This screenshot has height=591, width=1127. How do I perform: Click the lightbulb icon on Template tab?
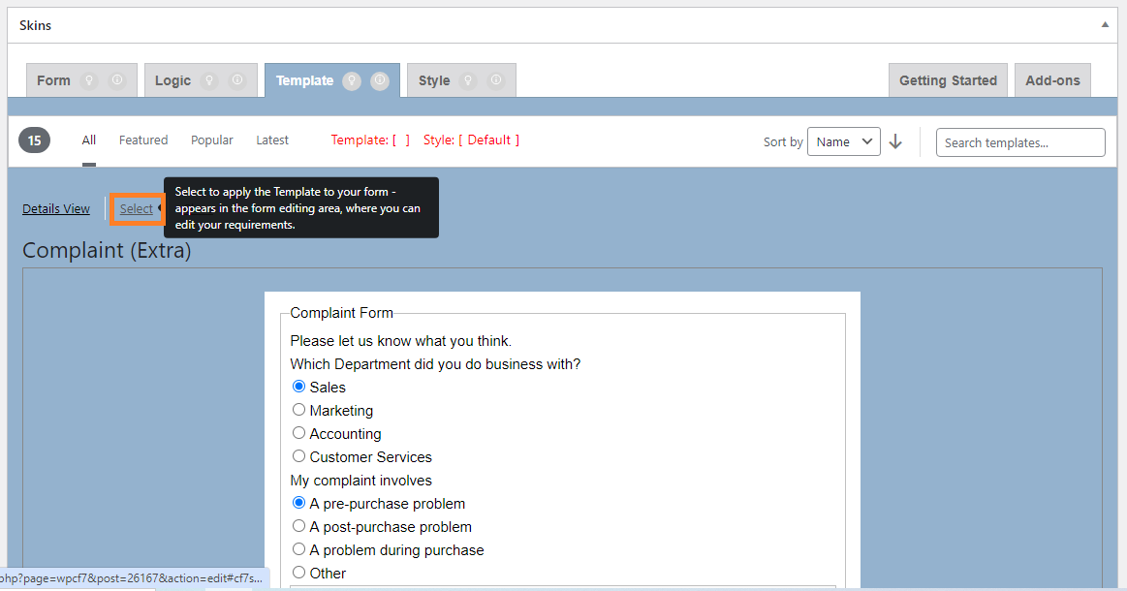(352, 81)
